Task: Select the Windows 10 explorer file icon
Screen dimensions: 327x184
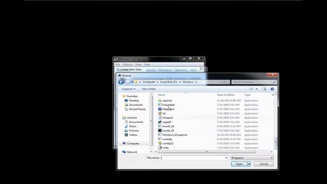Action: (160, 135)
